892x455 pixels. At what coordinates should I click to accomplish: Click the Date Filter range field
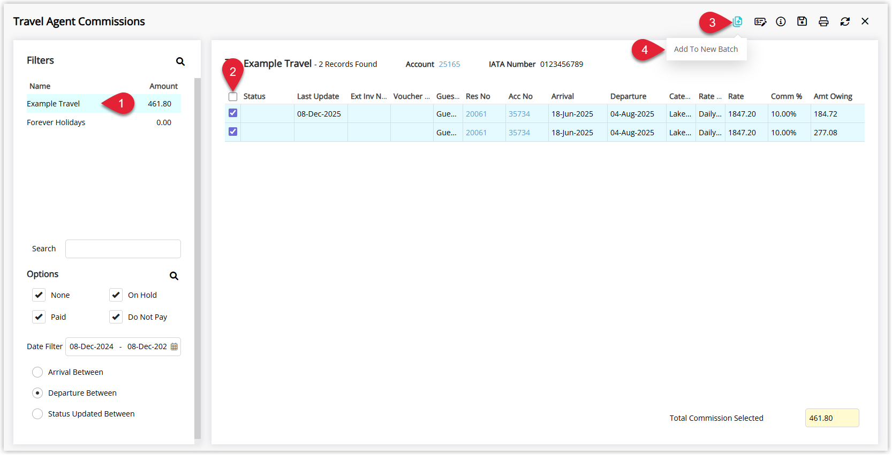click(123, 346)
